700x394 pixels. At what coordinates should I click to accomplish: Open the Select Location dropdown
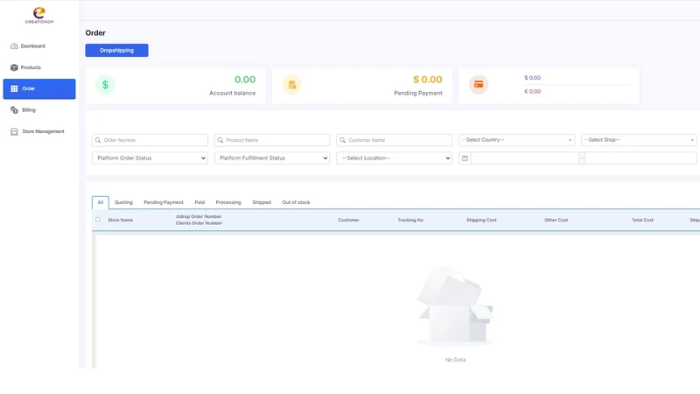395,158
